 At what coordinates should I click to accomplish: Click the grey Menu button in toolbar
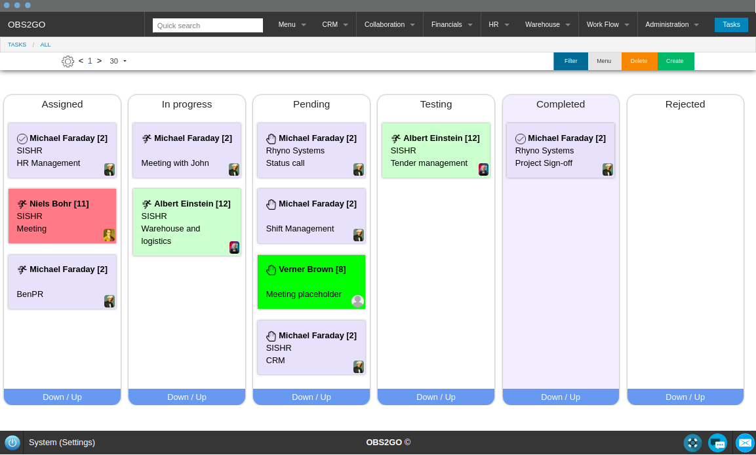(x=604, y=61)
